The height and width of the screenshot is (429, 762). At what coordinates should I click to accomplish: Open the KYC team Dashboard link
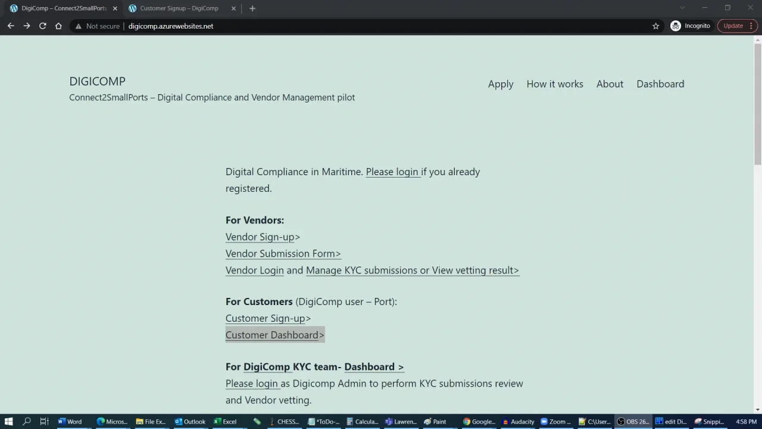pos(374,366)
